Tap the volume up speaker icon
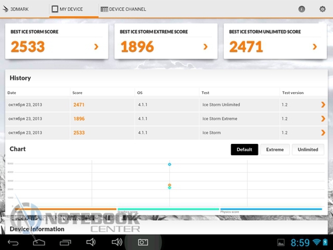 pyautogui.click(x=117, y=242)
